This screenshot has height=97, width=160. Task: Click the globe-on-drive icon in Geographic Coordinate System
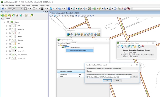(x=122, y=46)
